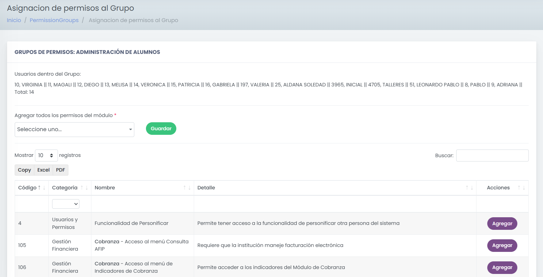The image size is (543, 277).
Task: Select 'Funcionalidad de Personificar' name cell
Action: 142,223
